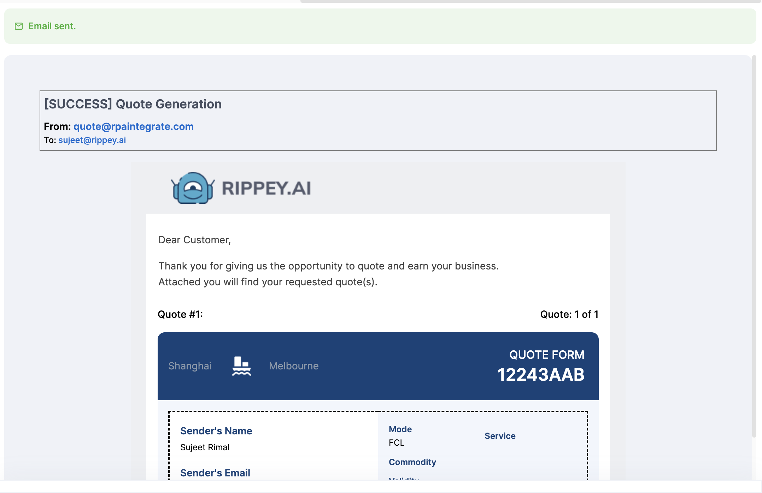Click the envelope icon in Email sent banner

19,26
